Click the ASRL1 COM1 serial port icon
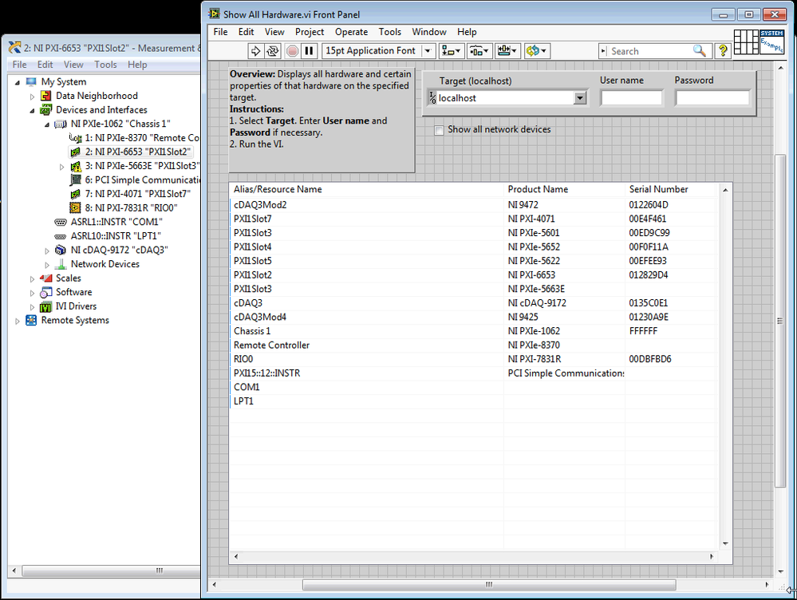Image resolution: width=797 pixels, height=600 pixels. (x=61, y=222)
